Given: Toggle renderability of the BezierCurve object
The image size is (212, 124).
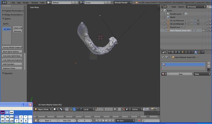Looking at the screenshot, I should click(210, 27).
